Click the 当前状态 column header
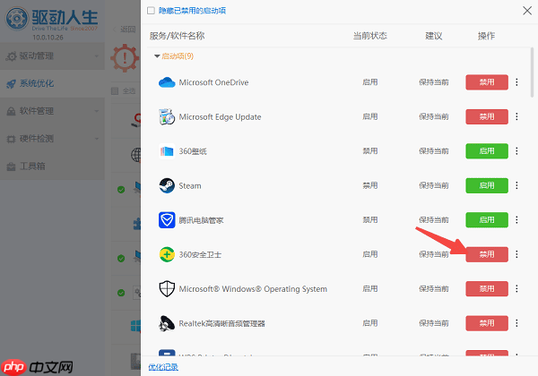This screenshot has width=538, height=376. pos(369,36)
